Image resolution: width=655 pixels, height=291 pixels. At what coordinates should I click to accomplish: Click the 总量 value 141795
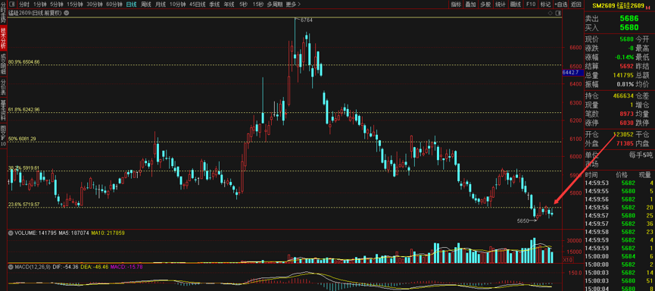coord(623,75)
